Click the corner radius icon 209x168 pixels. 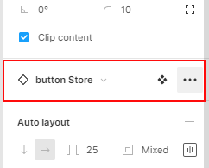108,10
